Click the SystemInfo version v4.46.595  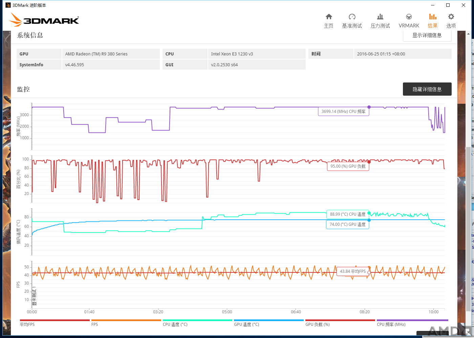click(74, 65)
